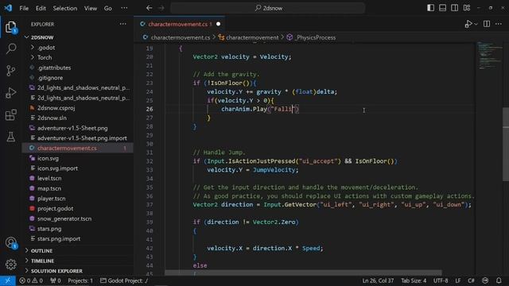
Task: Open the Edit menu
Action: click(x=41, y=8)
